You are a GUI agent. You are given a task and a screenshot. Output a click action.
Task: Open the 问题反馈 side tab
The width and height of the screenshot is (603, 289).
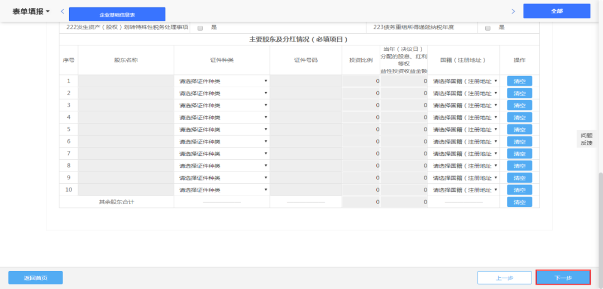[586, 139]
